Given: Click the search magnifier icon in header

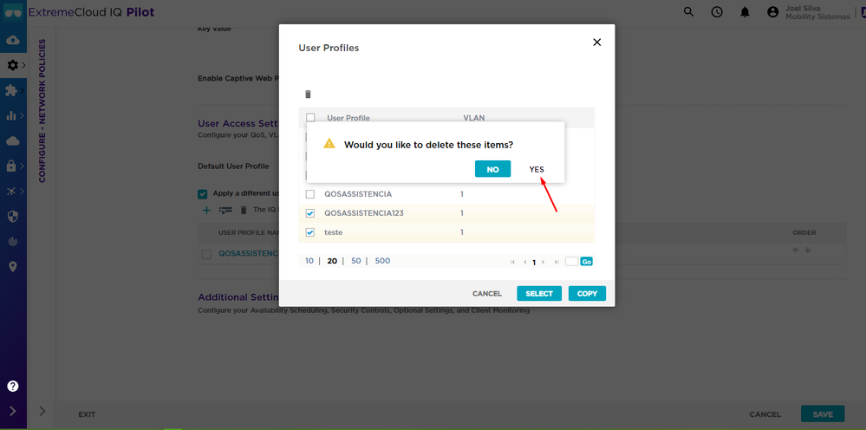Looking at the screenshot, I should (x=689, y=12).
